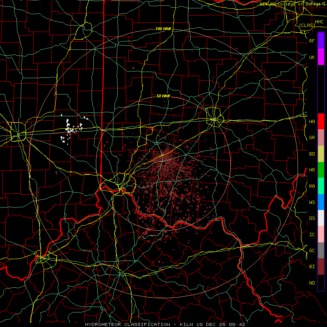This screenshot has width=327, height=327.
Task: Pick the HR green legend swatch
Action: coord(321,170)
